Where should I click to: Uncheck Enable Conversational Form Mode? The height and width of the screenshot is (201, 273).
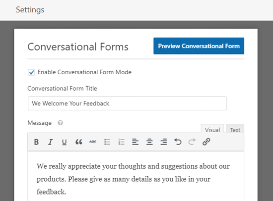click(x=31, y=72)
